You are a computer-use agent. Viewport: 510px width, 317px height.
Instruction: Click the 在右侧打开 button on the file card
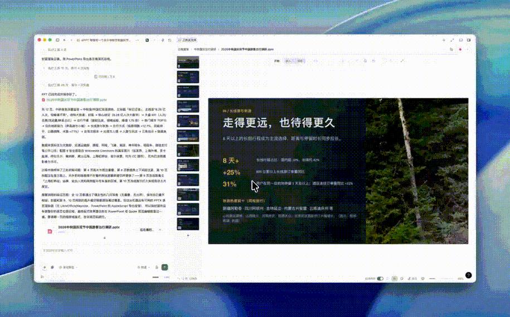(x=146, y=230)
